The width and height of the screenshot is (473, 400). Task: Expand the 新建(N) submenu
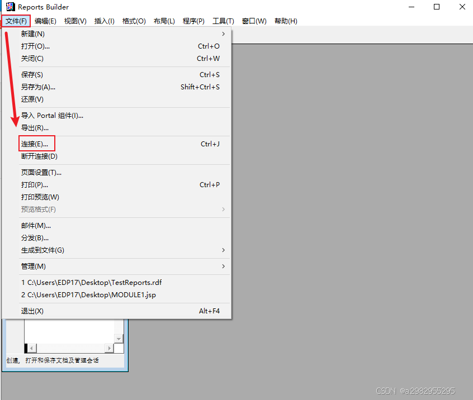(124, 34)
